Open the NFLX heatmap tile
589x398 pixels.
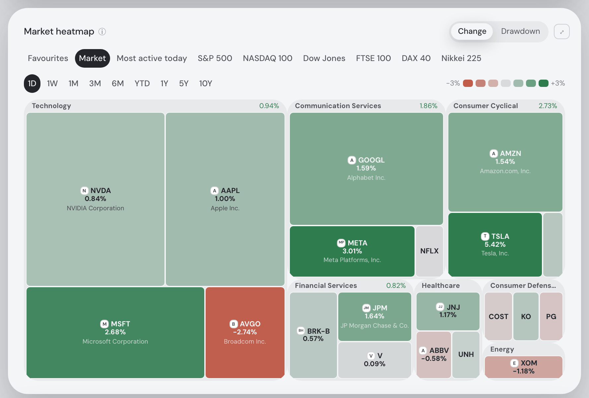pos(429,251)
